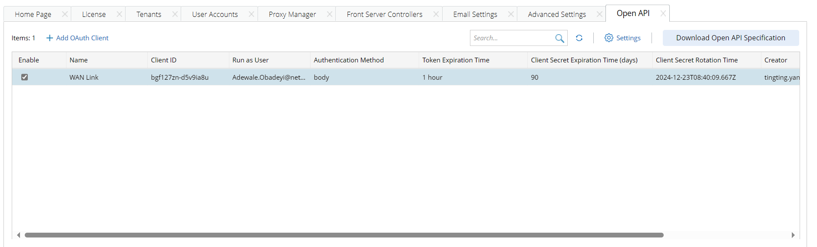
Task: Sort by Token Expiration Time column header
Action: tap(456, 60)
